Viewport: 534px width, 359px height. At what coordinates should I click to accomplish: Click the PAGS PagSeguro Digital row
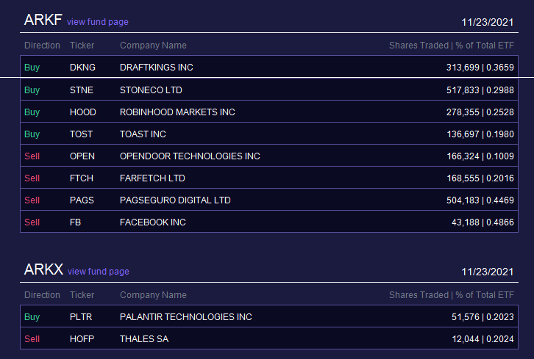(x=269, y=200)
